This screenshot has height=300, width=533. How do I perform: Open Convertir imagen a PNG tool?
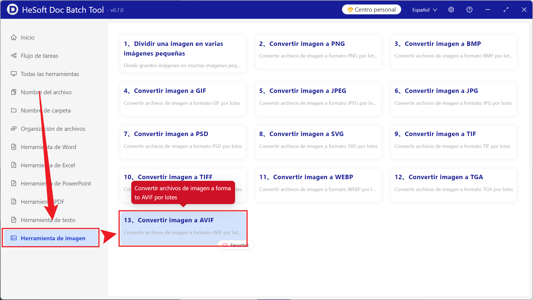(x=318, y=52)
